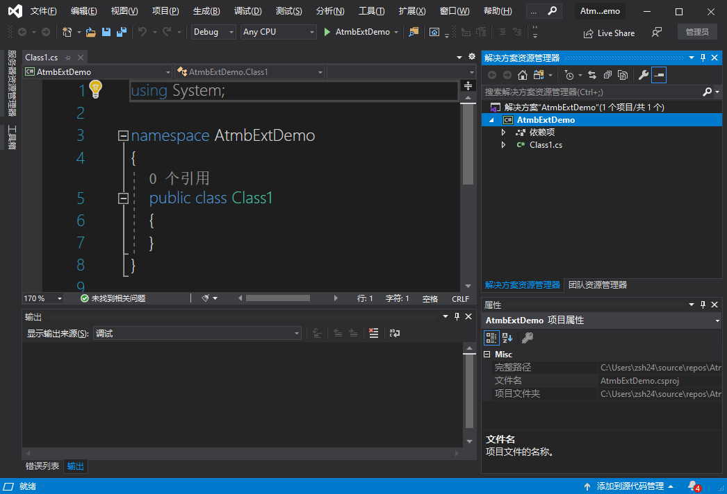Click Clear All icon in Output panel

point(374,333)
